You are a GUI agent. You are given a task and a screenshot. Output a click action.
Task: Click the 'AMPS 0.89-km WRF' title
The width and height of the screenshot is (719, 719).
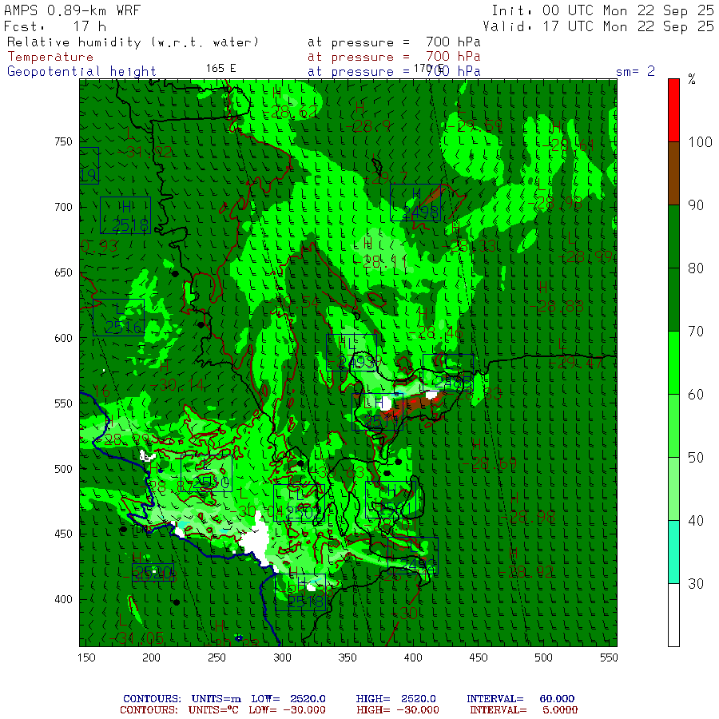[x=73, y=10]
